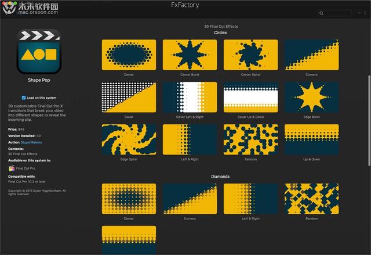Select the Circles Up & Down thumbnail
The image size is (371, 255).
312,139
